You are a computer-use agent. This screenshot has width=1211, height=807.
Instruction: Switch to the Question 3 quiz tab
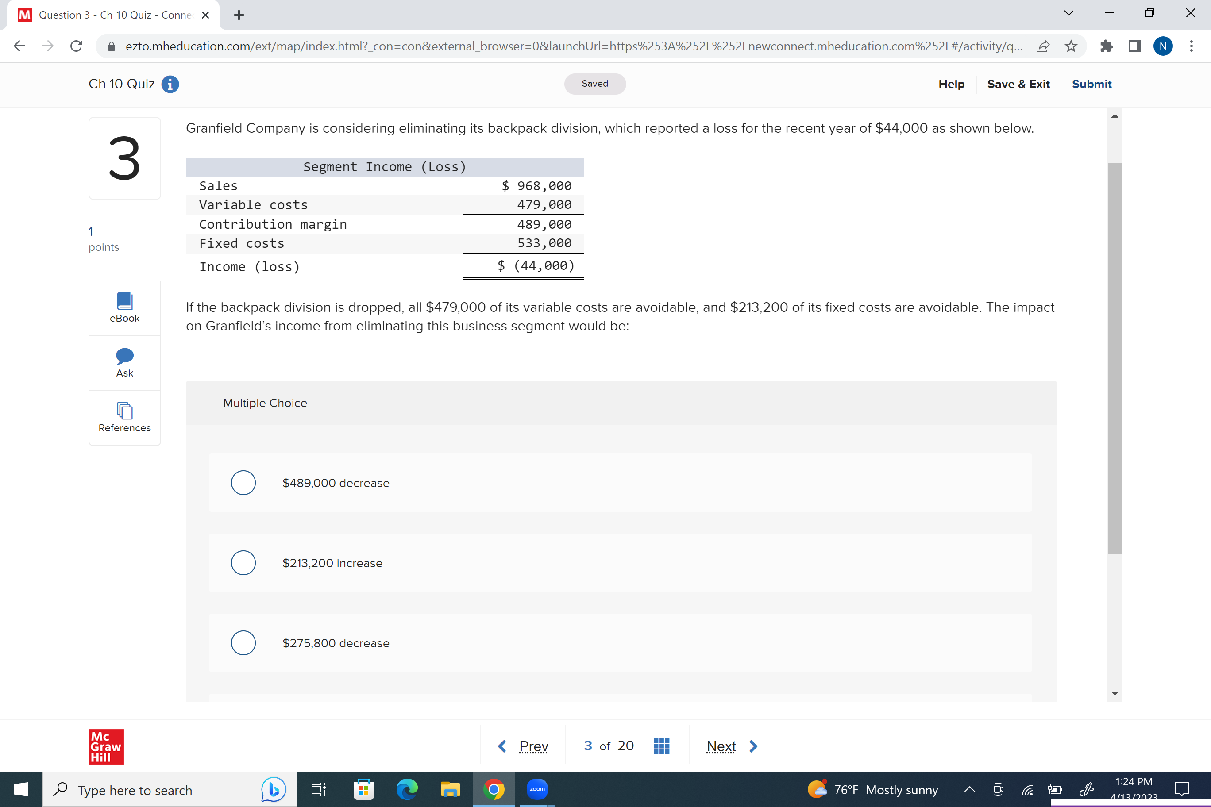point(108,15)
